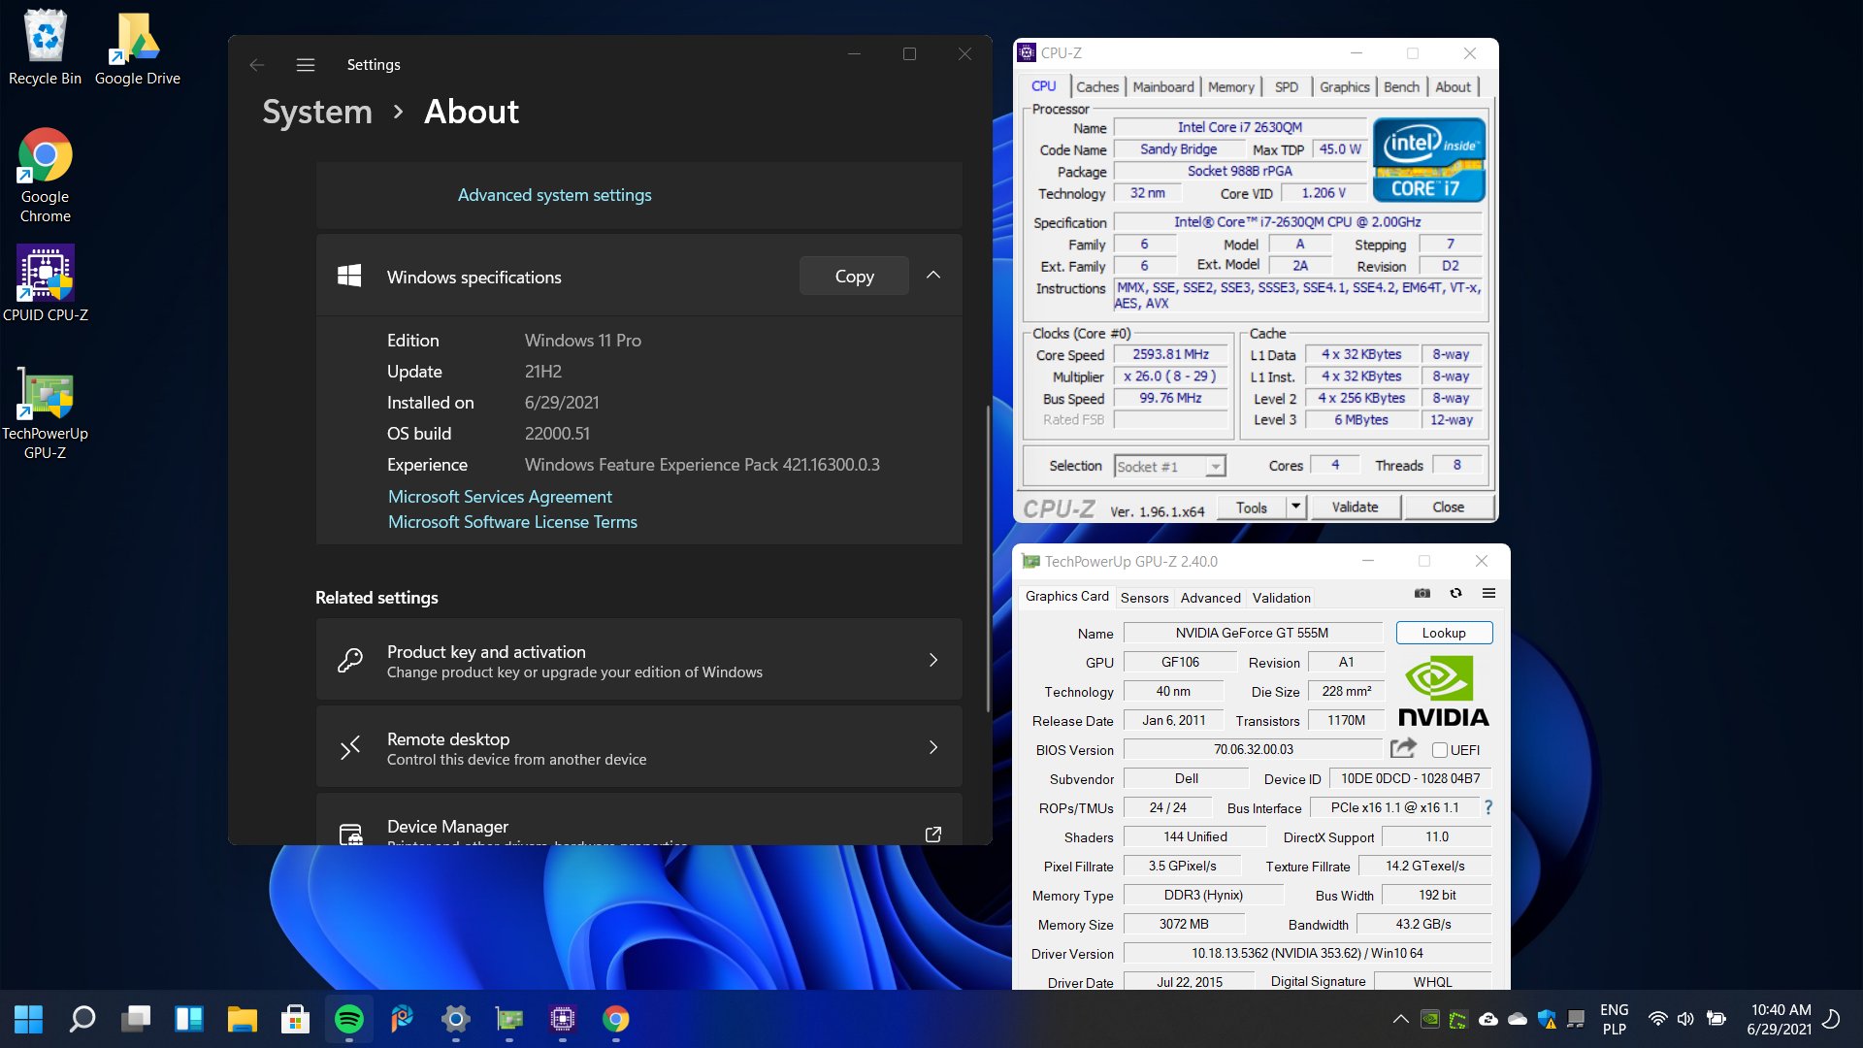This screenshot has height=1048, width=1863.
Task: Open Task View on the taskbar
Action: tap(136, 1019)
